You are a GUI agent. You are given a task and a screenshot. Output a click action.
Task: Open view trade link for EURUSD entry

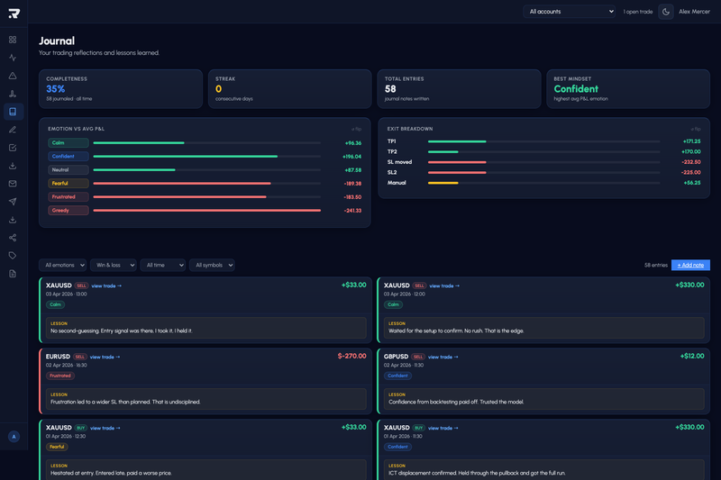tap(105, 357)
